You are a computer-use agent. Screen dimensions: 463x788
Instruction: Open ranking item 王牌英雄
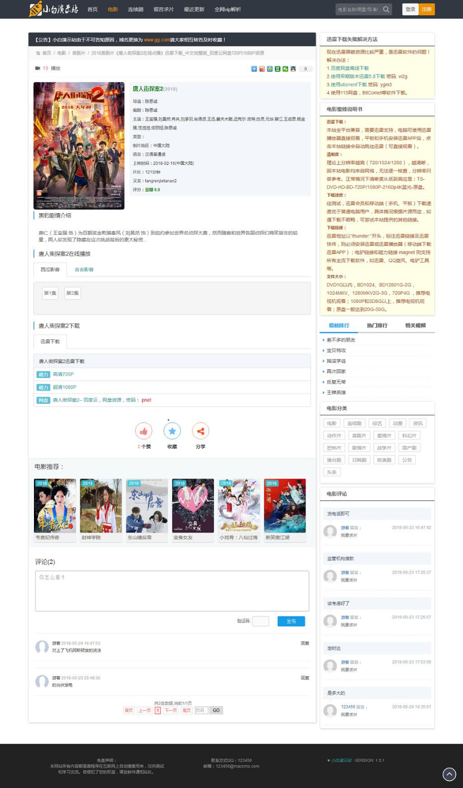coord(336,392)
